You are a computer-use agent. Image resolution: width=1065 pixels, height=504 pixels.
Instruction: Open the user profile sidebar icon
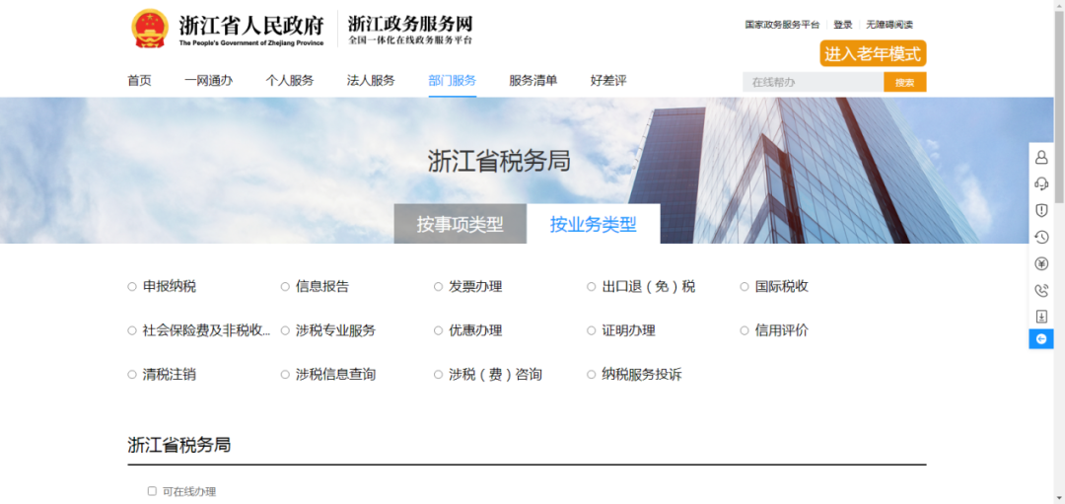1041,158
